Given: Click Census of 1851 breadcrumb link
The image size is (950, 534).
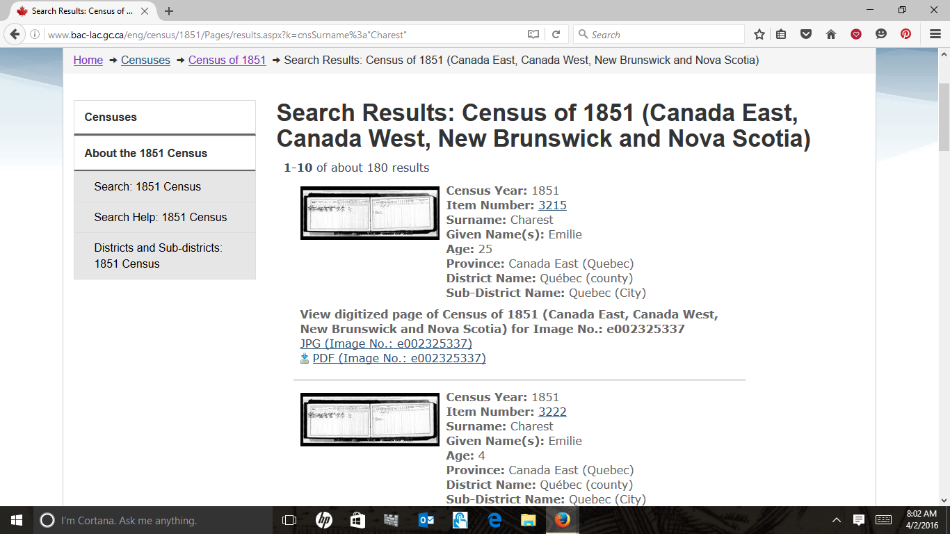Looking at the screenshot, I should coord(227,60).
